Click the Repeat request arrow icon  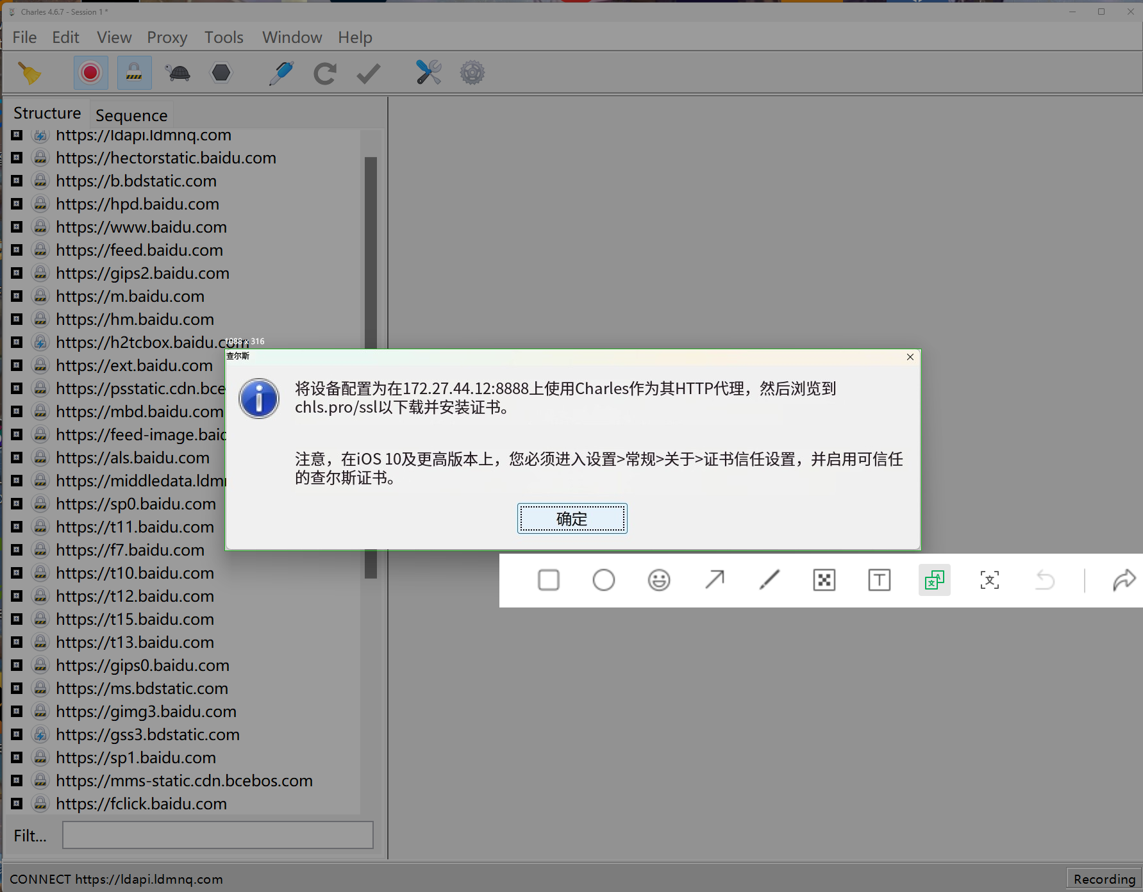point(325,73)
